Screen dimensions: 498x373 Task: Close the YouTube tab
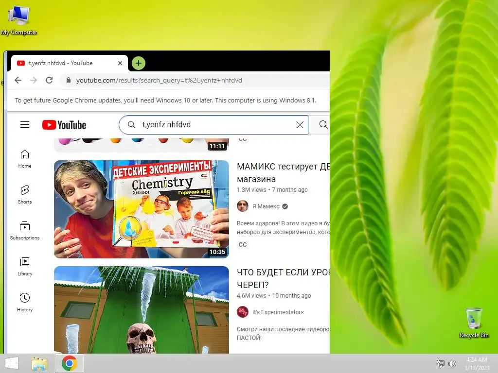pos(120,63)
